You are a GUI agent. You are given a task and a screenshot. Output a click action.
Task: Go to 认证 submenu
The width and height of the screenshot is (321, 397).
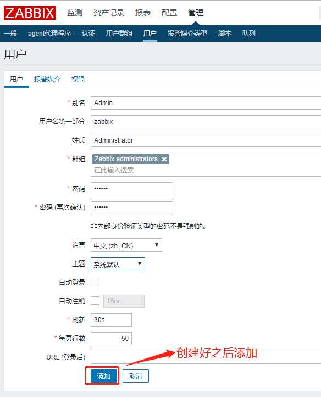coord(88,33)
